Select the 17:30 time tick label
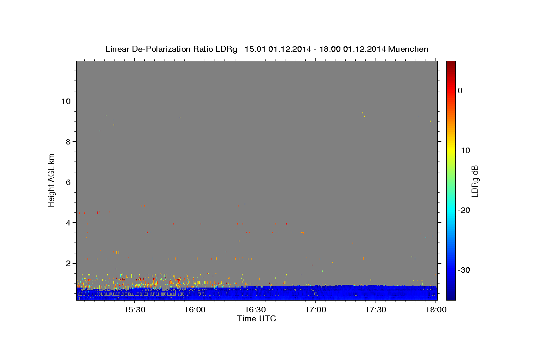Screen dimensions: 541x360 point(376,310)
